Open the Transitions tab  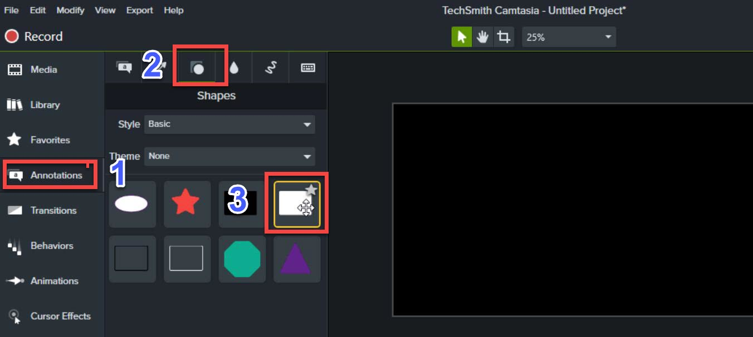(52, 210)
